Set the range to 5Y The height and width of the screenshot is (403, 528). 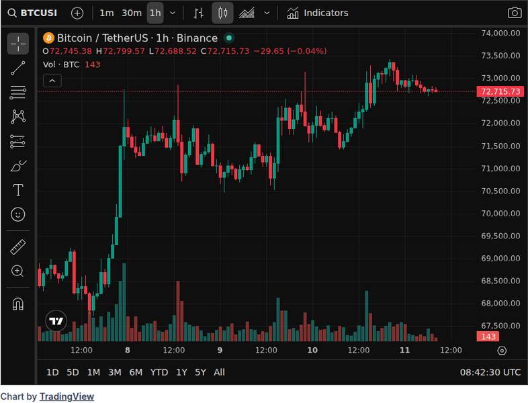[x=201, y=372]
